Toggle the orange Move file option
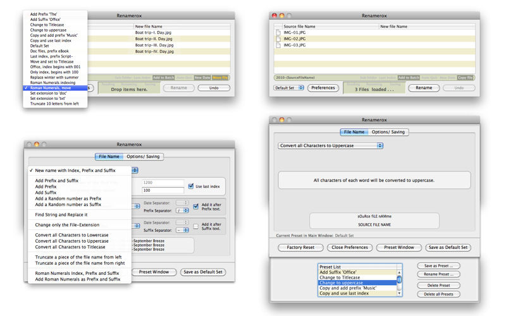Viewport: 506px width, 316px height. pos(220,78)
